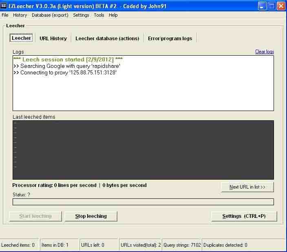Screen dimensions: 287x252
Task: Click the Processor rating lines per second text
Action: click(x=54, y=185)
